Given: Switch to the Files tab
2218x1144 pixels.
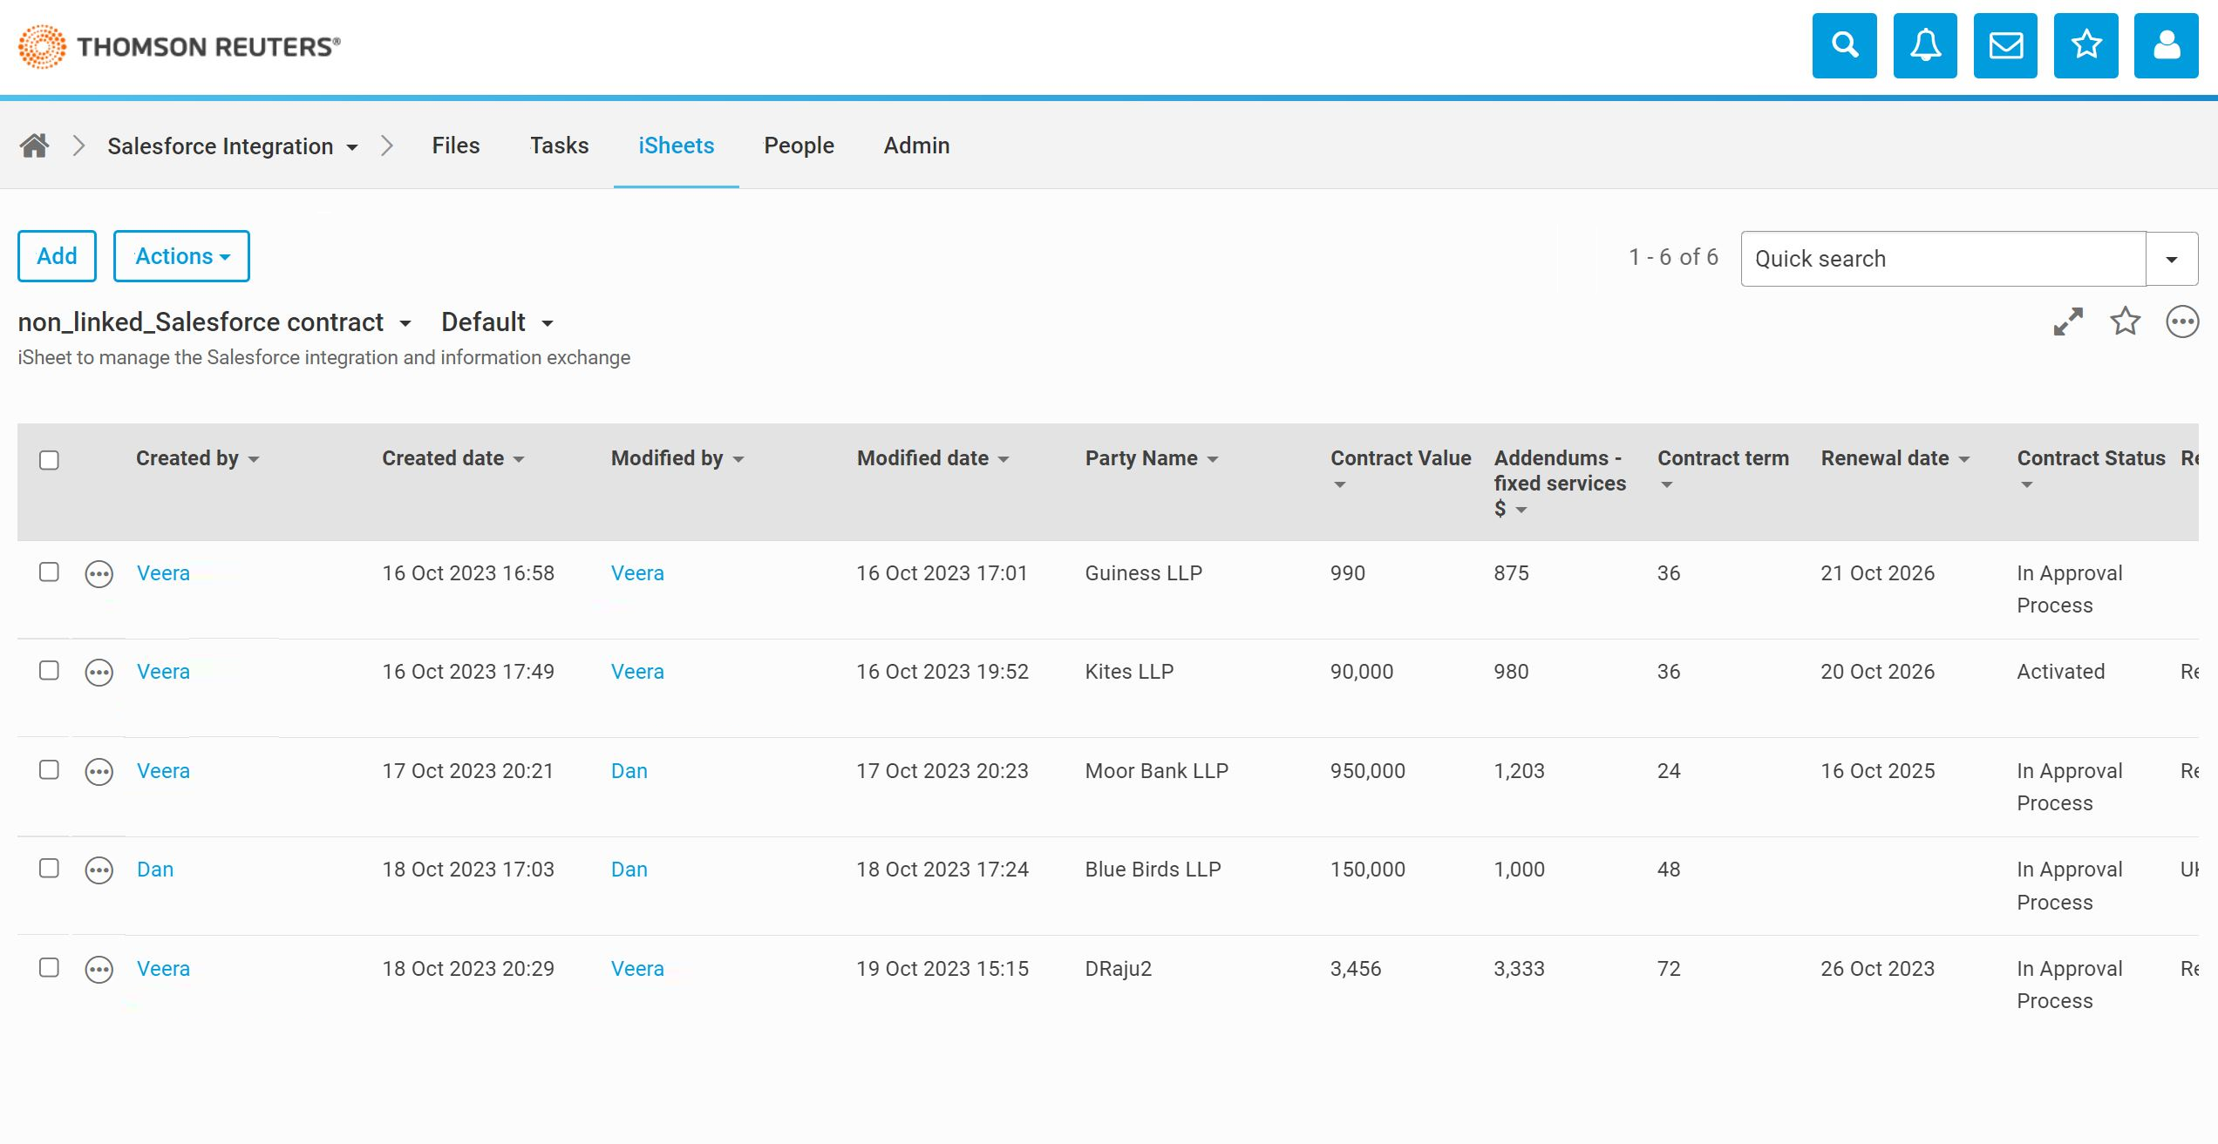Looking at the screenshot, I should pyautogui.click(x=456, y=146).
